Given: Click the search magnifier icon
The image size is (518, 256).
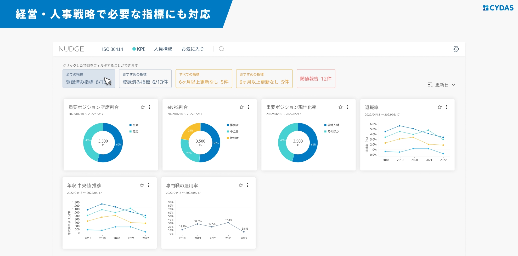Looking at the screenshot, I should [221, 49].
